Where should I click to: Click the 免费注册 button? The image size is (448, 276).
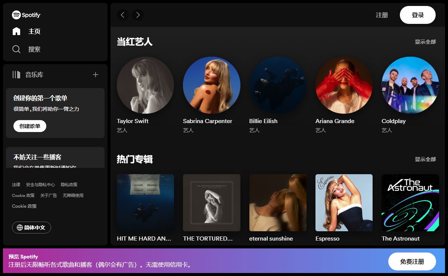[412, 261]
